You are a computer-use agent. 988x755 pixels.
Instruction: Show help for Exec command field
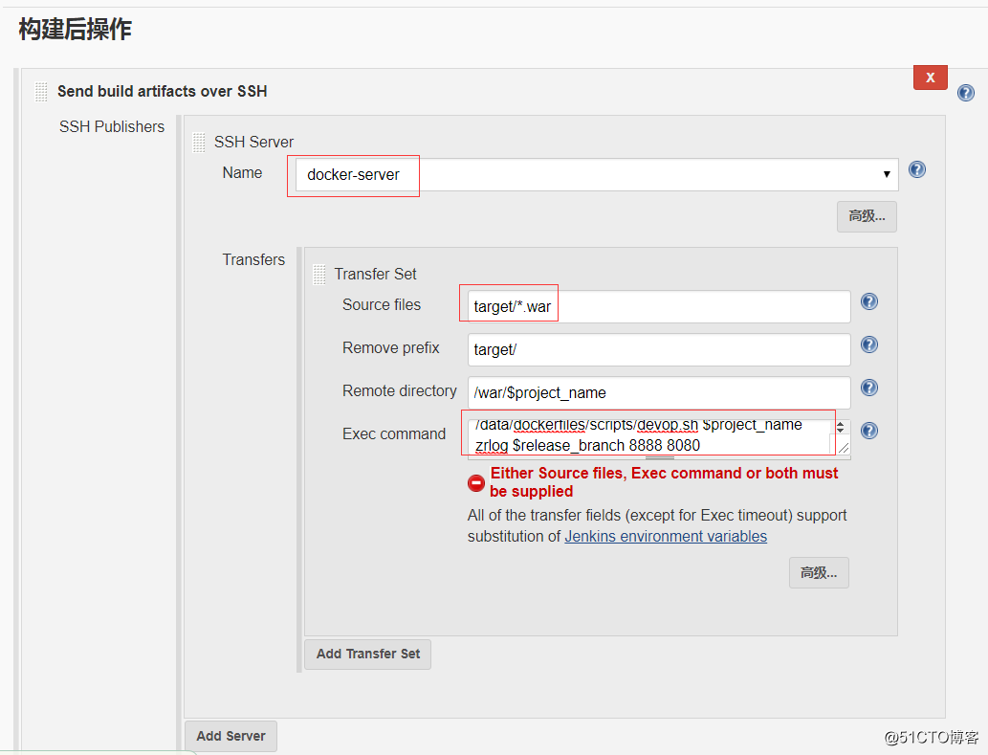coord(869,431)
